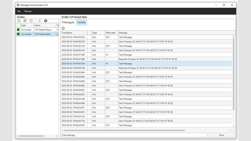Image resolution: width=251 pixels, height=141 pixels.
Task: Switch to the Details tab
Action: (81, 22)
